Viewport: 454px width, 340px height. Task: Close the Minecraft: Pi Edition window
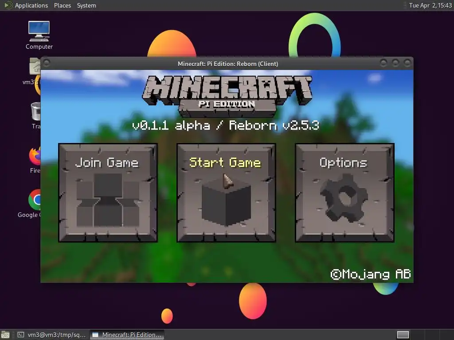(x=407, y=63)
